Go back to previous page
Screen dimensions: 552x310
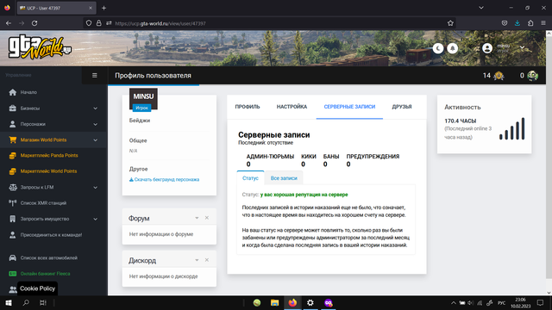9,23
